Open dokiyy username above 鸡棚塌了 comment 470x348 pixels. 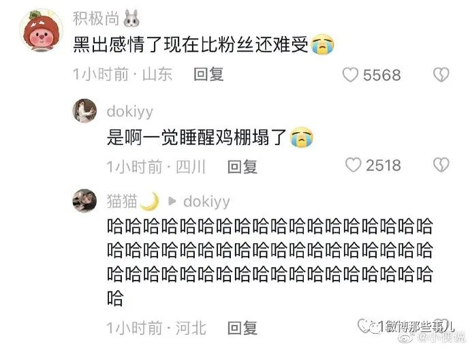pyautogui.click(x=130, y=112)
